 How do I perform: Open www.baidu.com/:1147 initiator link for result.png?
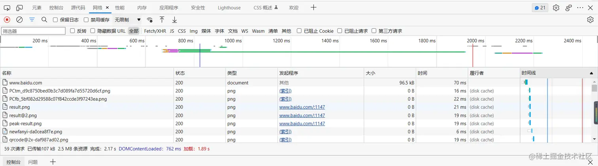(302, 107)
